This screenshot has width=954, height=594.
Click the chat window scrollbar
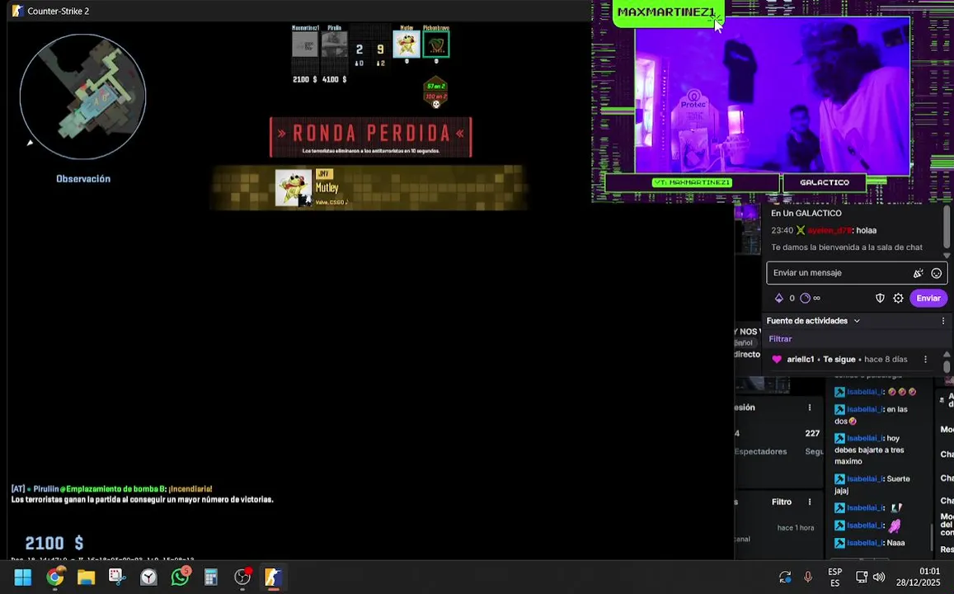[x=947, y=227]
